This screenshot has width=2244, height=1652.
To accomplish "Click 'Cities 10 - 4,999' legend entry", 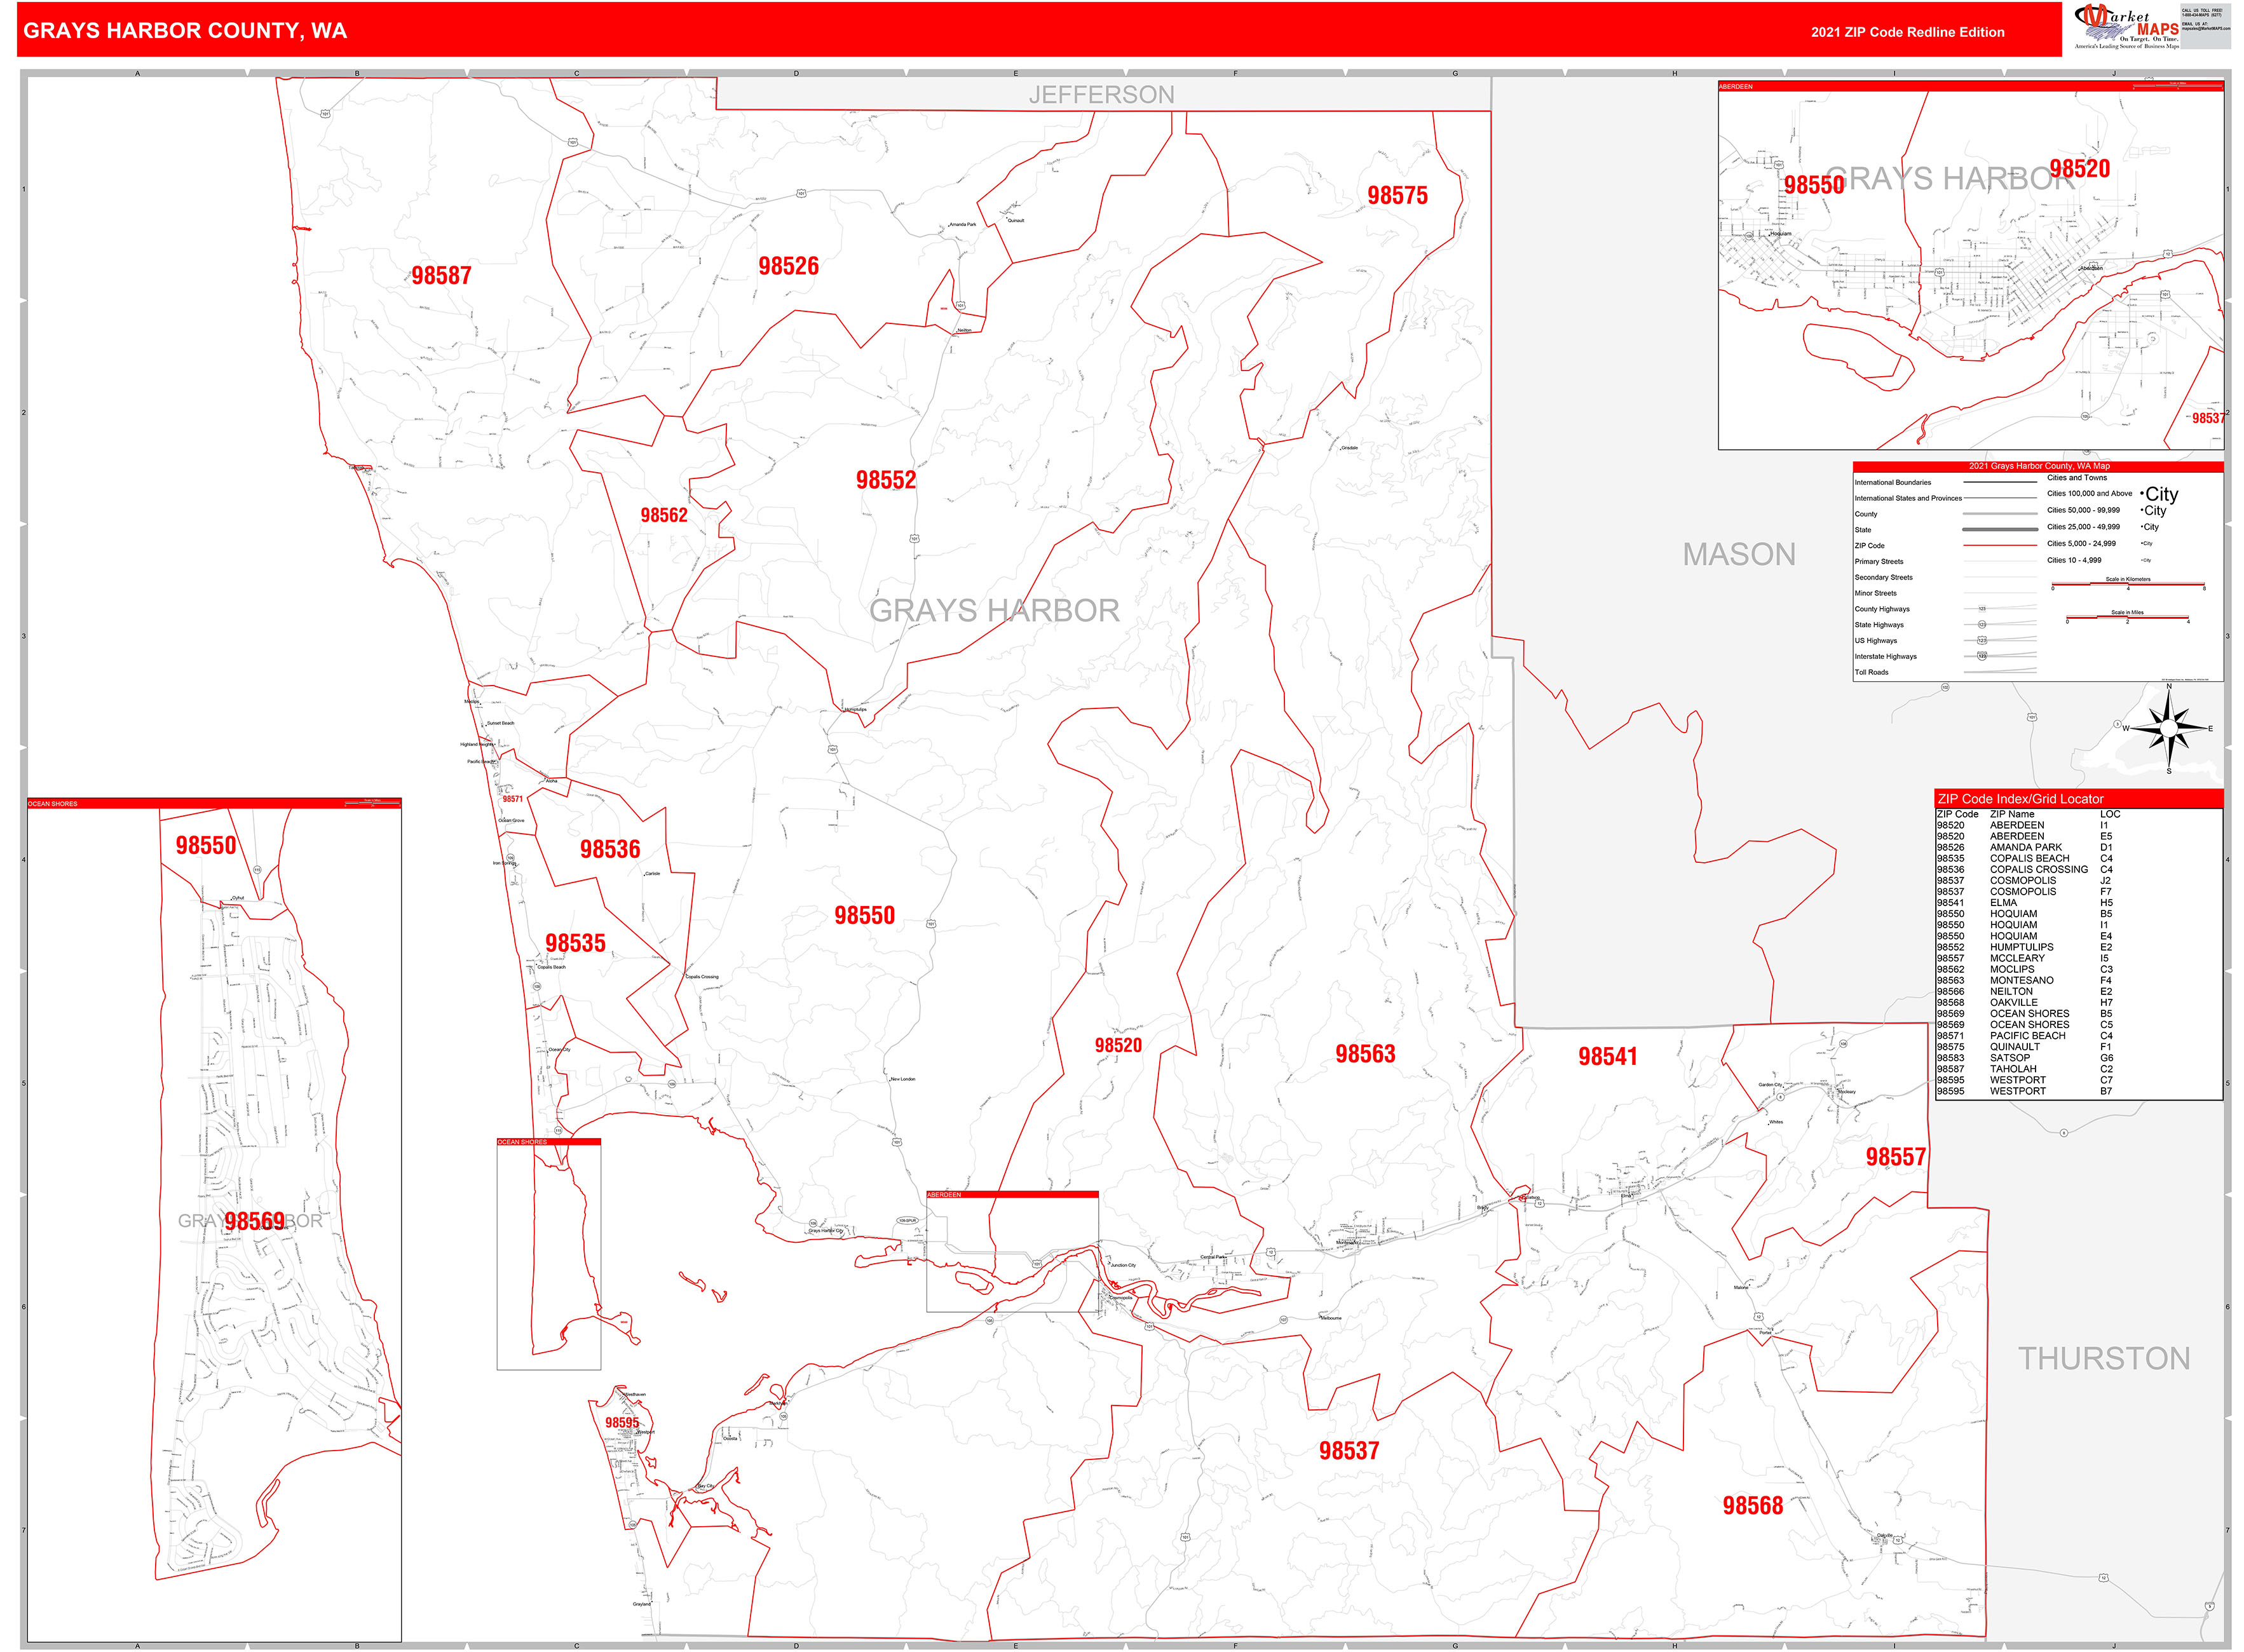I will pos(2073,560).
